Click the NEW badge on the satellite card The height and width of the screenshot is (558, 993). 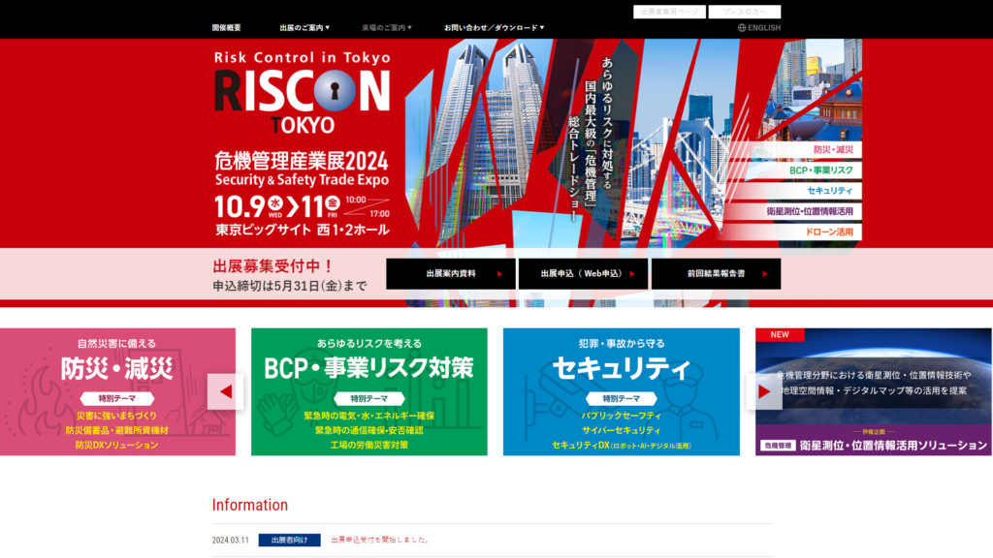coord(780,334)
